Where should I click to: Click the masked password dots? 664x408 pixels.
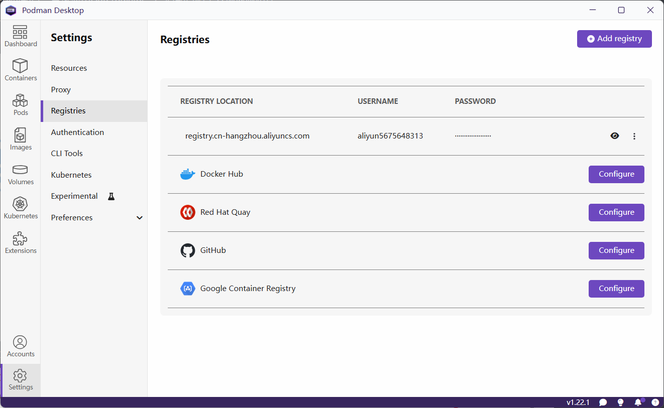[473, 136]
